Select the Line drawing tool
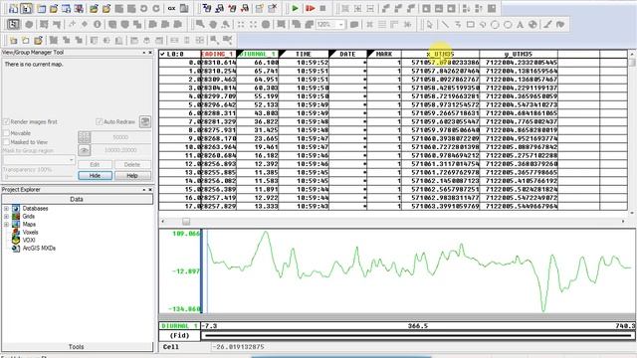 [x=445, y=24]
